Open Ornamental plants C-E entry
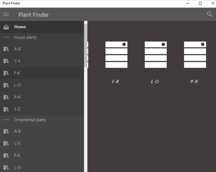Image resolution: width=216 pixels, height=172 pixels. 42,143
